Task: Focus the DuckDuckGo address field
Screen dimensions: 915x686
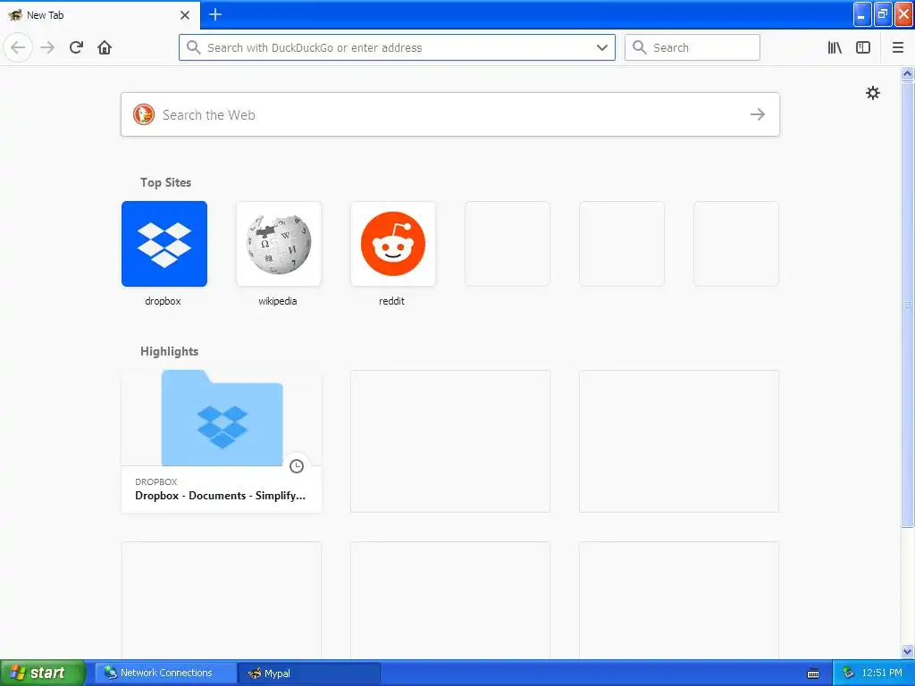Action: pos(398,47)
